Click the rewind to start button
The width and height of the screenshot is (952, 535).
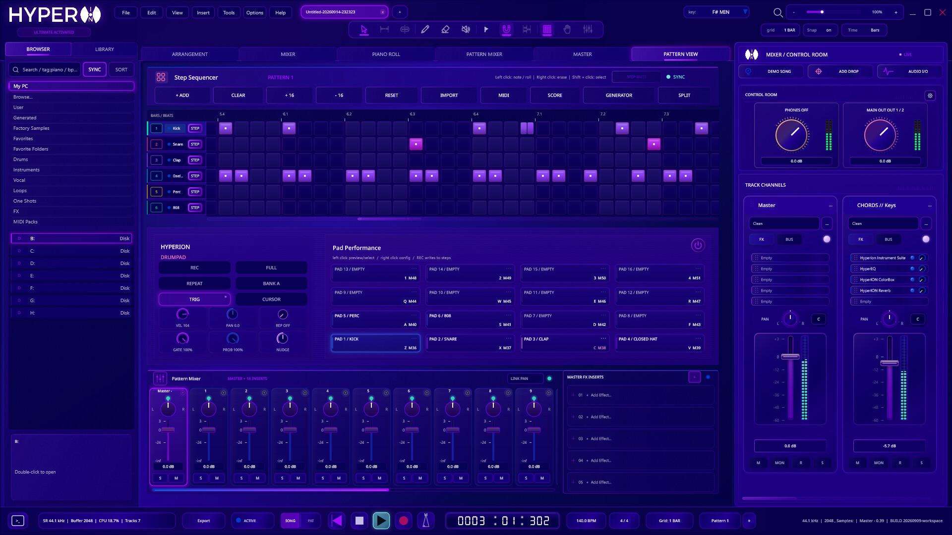tap(337, 521)
